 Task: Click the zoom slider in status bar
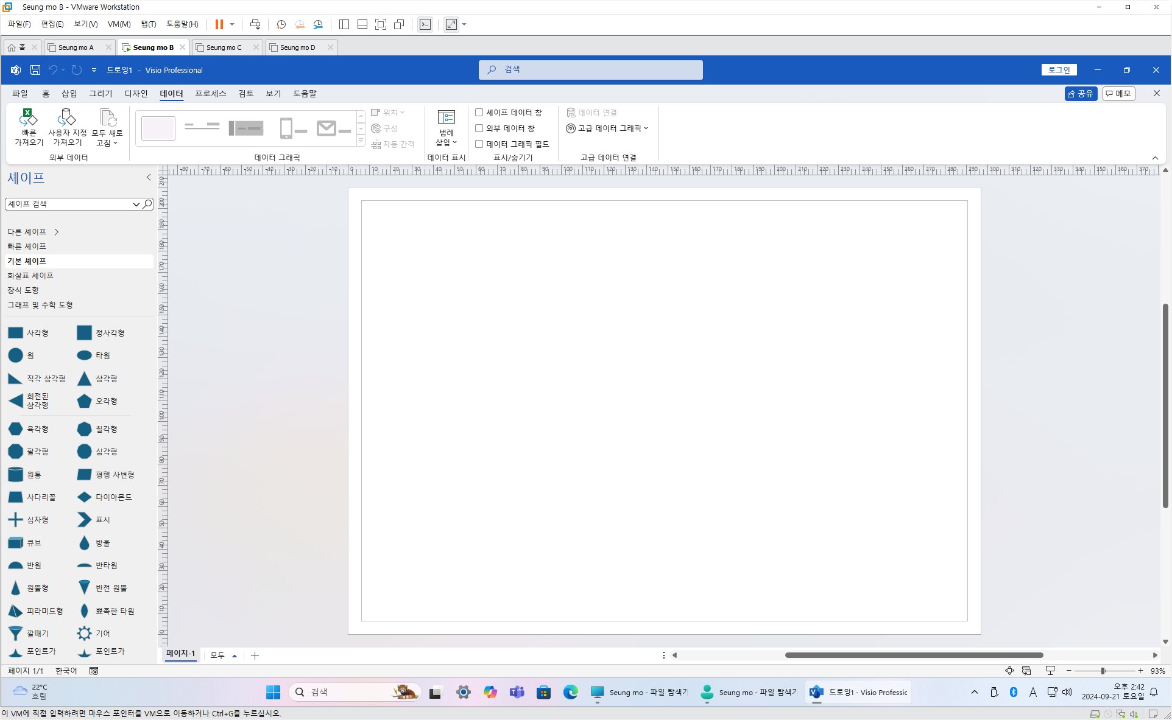coord(1103,671)
